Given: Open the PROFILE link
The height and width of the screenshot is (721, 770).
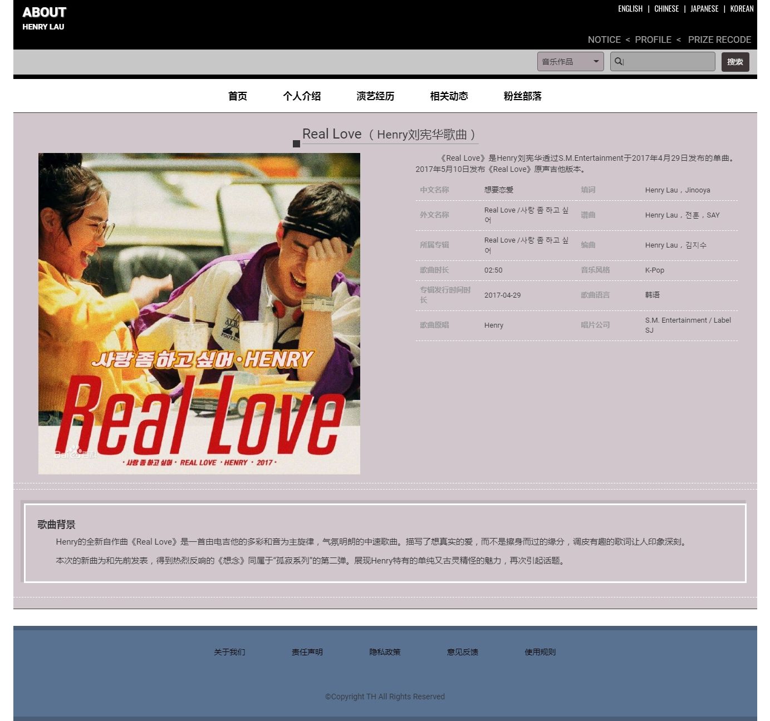Looking at the screenshot, I should (653, 39).
